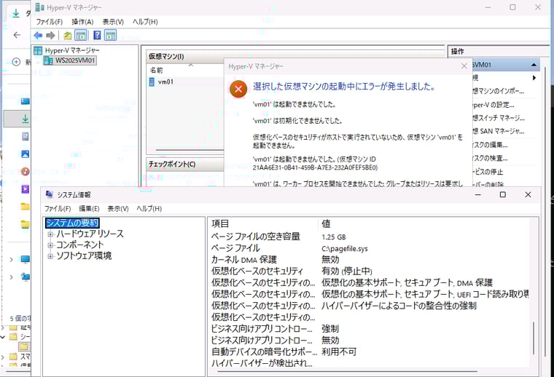Expand the PC monitor chevron in Explorer sidebar
The image size is (554, 377).
pos(12,260)
